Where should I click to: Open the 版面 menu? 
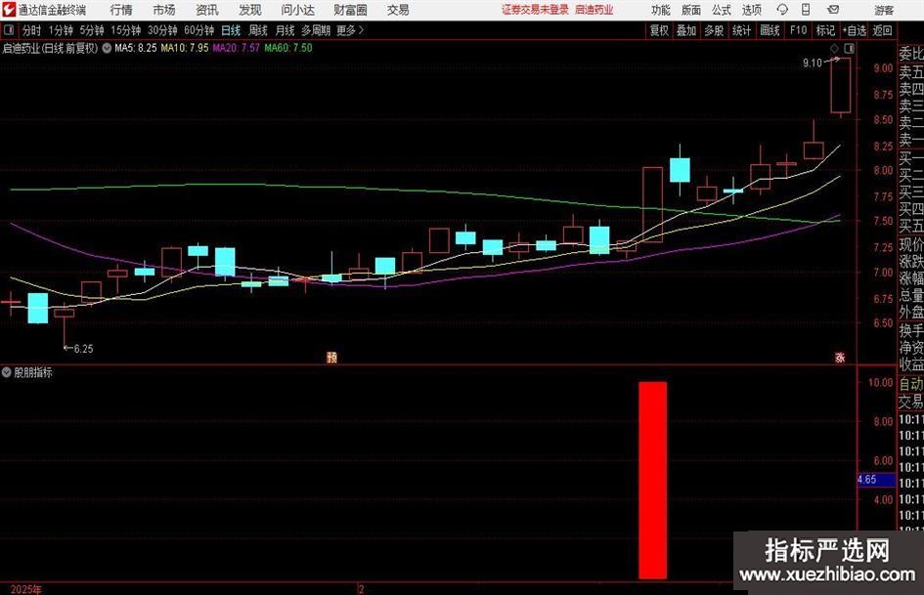(690, 10)
